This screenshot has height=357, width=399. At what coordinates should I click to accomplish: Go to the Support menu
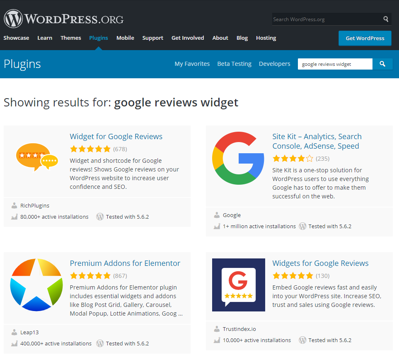(x=152, y=38)
